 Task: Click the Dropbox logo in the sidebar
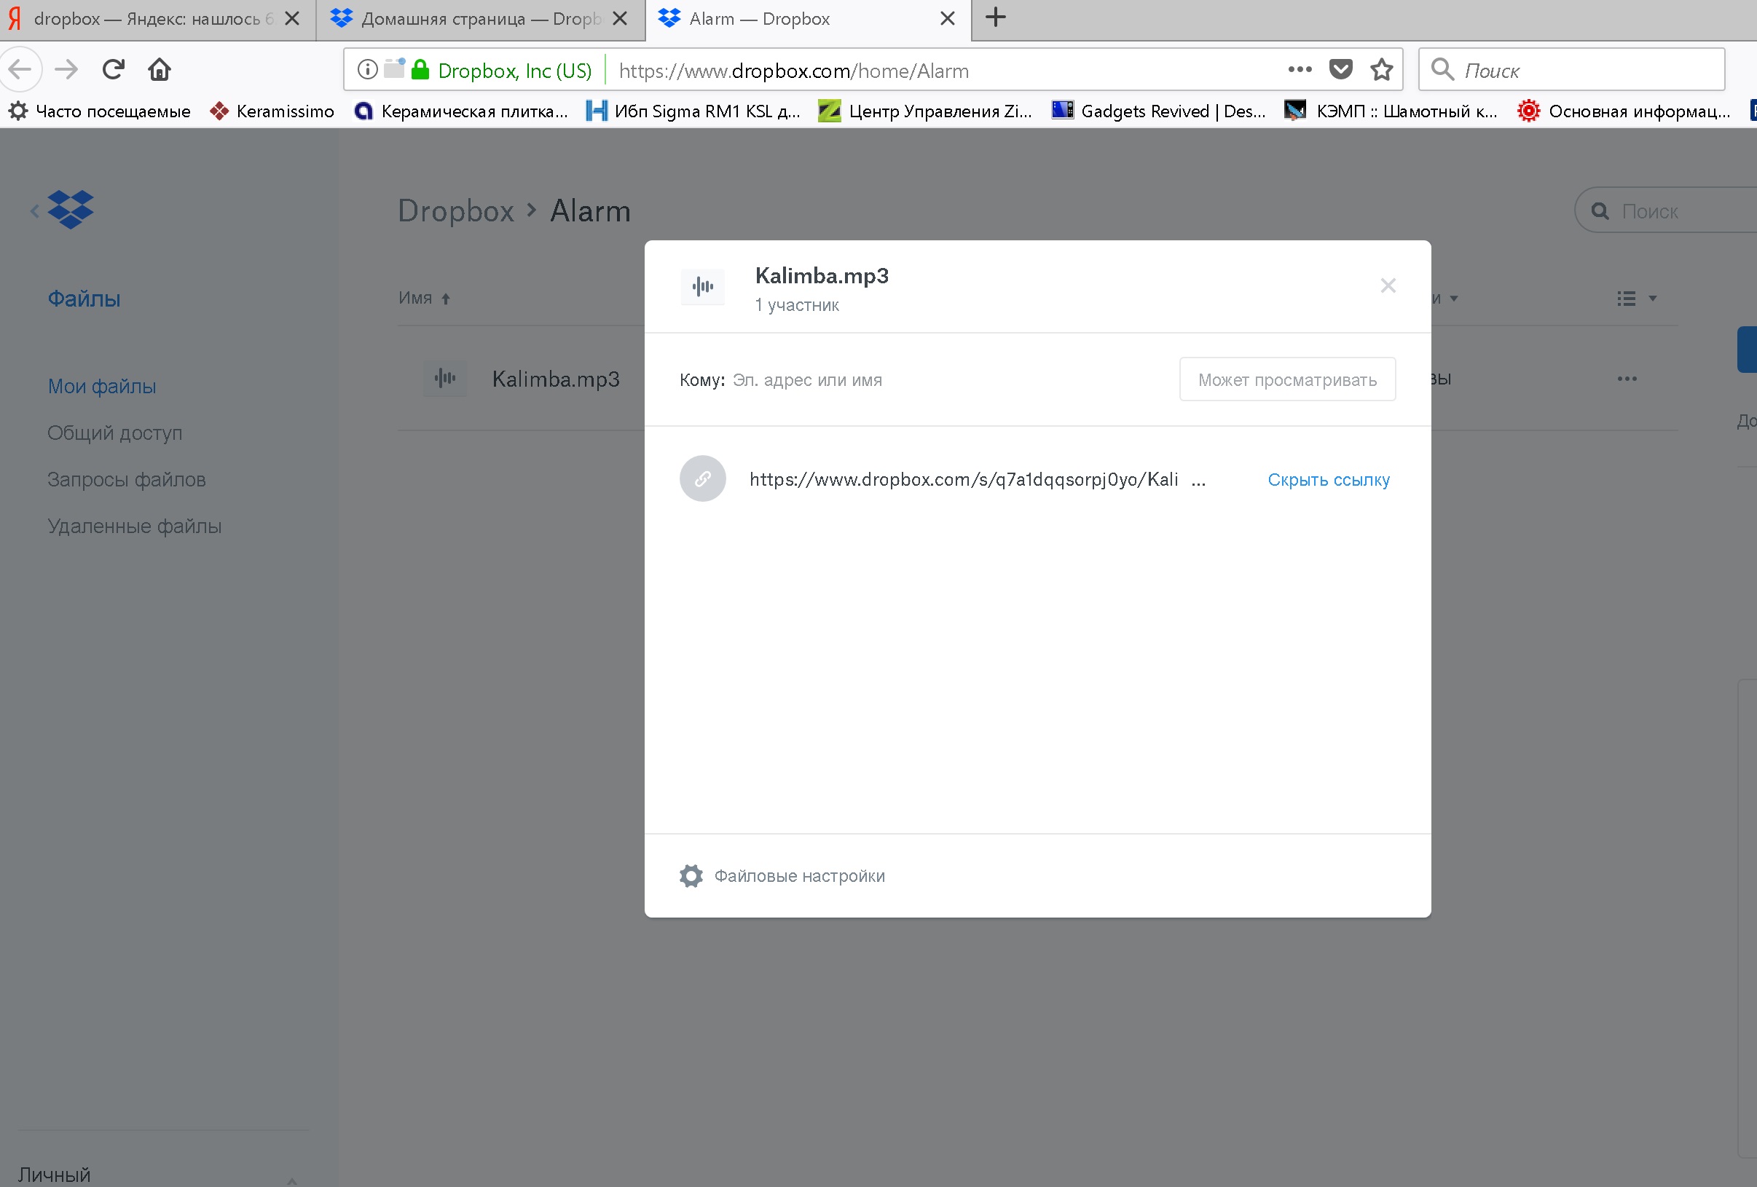[x=71, y=210]
